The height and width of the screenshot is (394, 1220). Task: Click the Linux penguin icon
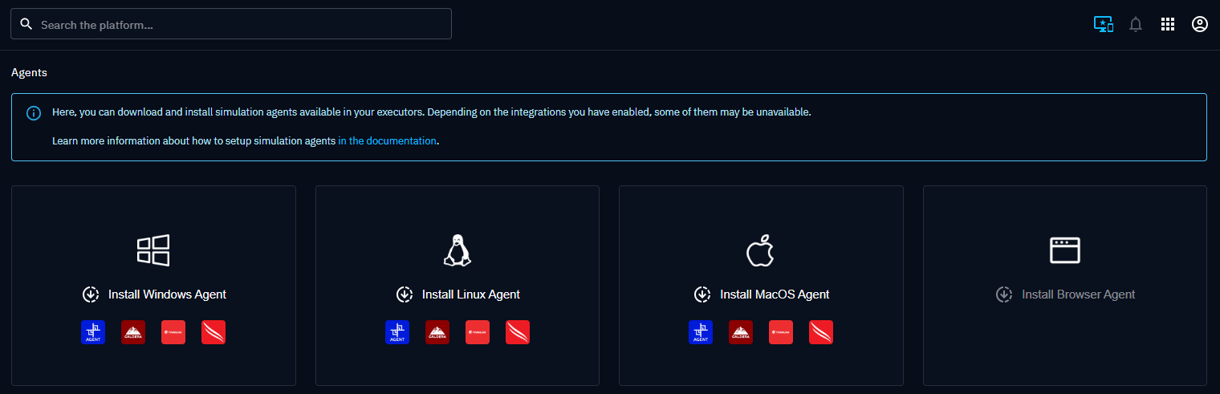click(x=457, y=250)
